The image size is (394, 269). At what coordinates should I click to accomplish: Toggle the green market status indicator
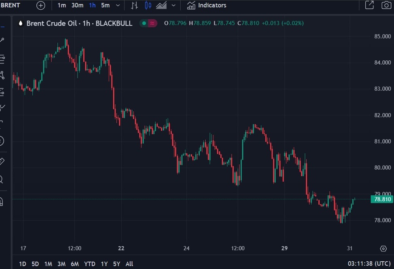tap(144, 23)
